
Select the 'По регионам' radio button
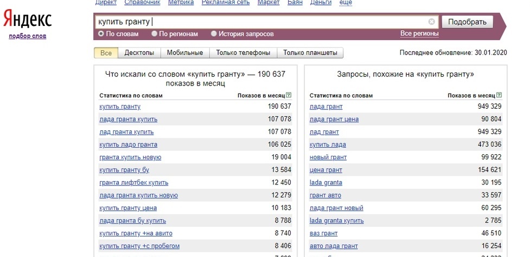[154, 34]
